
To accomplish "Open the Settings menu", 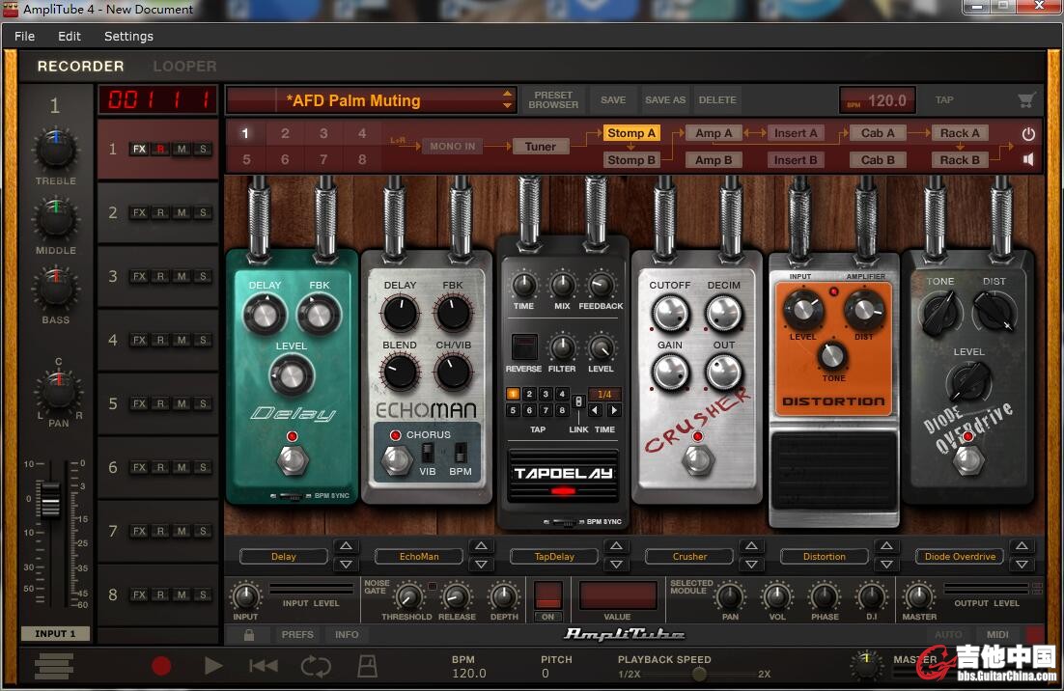I will [x=128, y=36].
